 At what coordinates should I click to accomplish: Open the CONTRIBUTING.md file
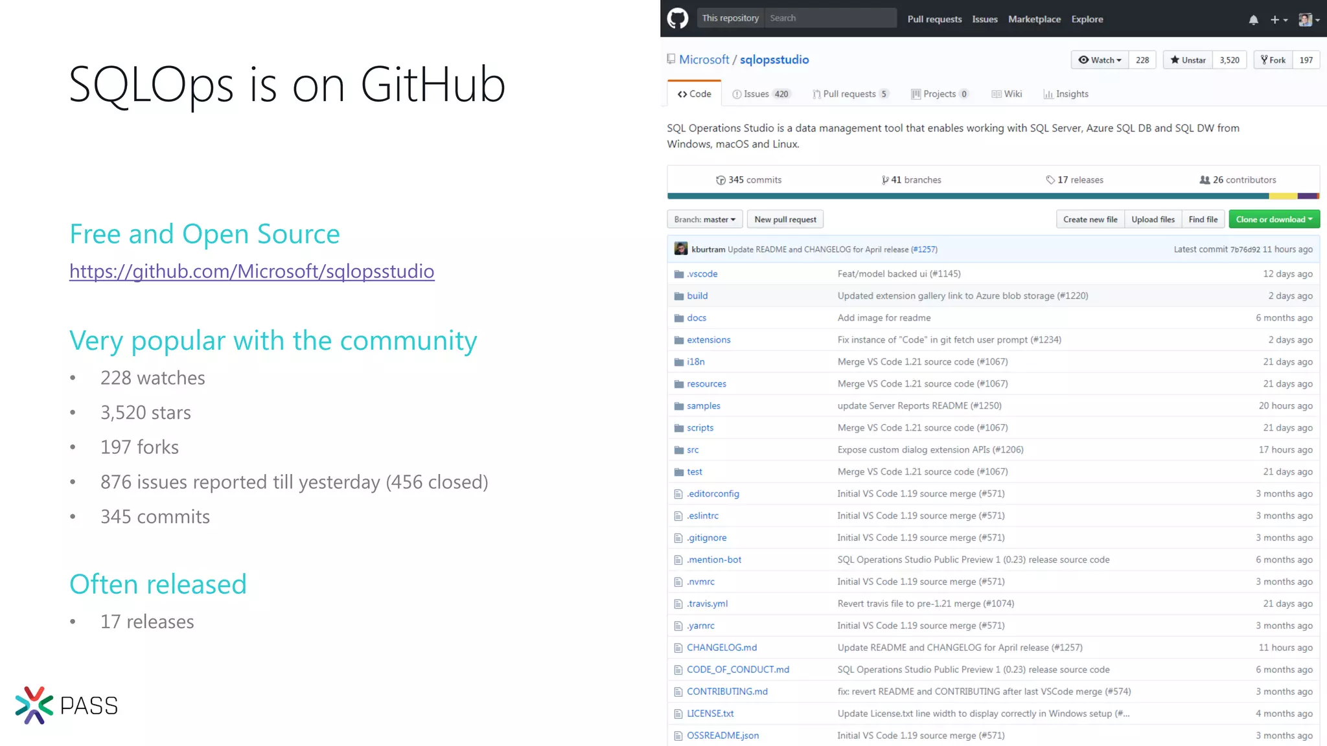727,692
